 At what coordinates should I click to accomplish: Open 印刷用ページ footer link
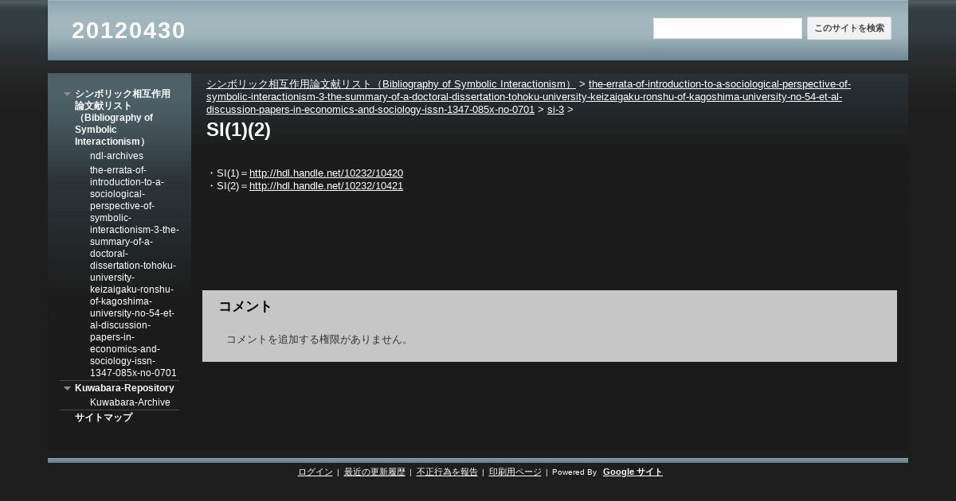tap(515, 472)
